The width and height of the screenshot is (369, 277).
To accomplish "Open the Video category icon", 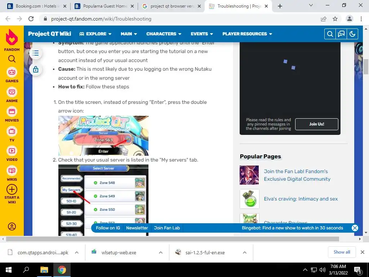I will (x=12, y=151).
